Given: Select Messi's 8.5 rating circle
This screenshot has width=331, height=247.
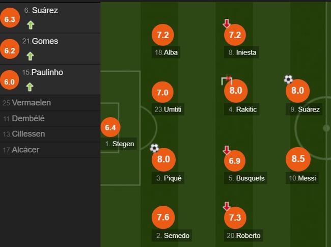Looking at the screenshot, I should click(x=298, y=159).
